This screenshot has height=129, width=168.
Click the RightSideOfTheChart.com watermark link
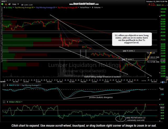(84, 4)
